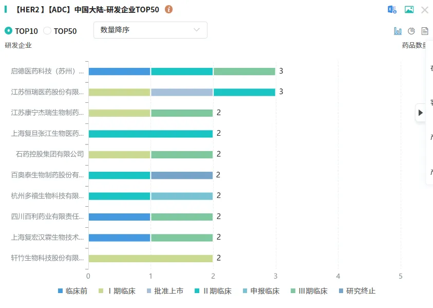The image size is (433, 308).
Task: Open the info tooltip icon beside title
Action: point(169,9)
